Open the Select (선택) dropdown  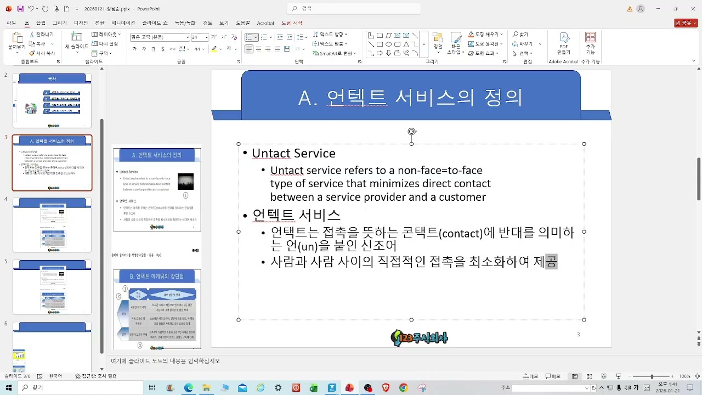(x=523, y=53)
